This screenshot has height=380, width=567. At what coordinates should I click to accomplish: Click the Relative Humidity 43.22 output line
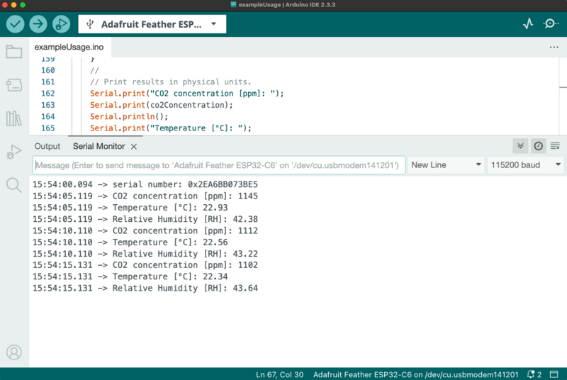click(x=145, y=254)
